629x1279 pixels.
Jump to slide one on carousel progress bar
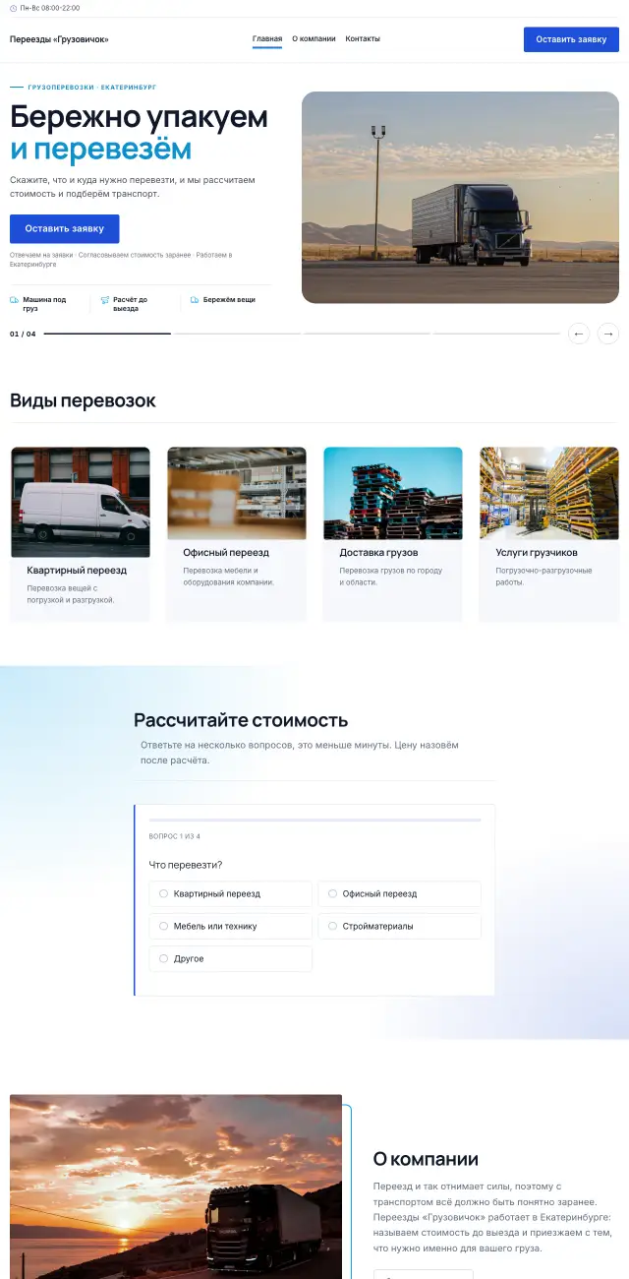point(107,334)
